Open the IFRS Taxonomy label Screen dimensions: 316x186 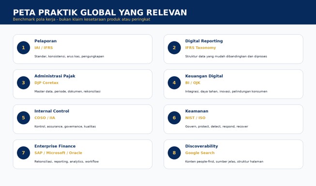click(x=200, y=48)
